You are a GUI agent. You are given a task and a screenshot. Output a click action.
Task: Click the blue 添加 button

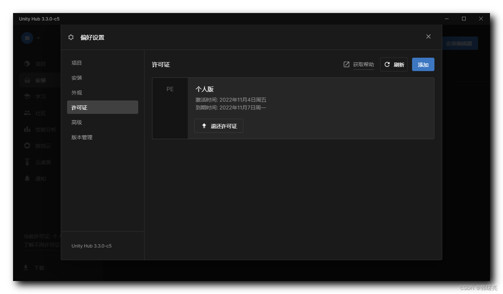point(423,64)
